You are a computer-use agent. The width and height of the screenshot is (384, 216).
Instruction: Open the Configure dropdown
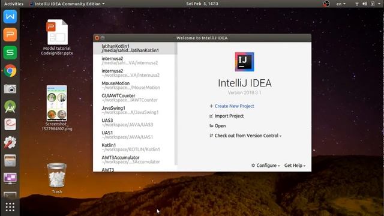[265, 166]
